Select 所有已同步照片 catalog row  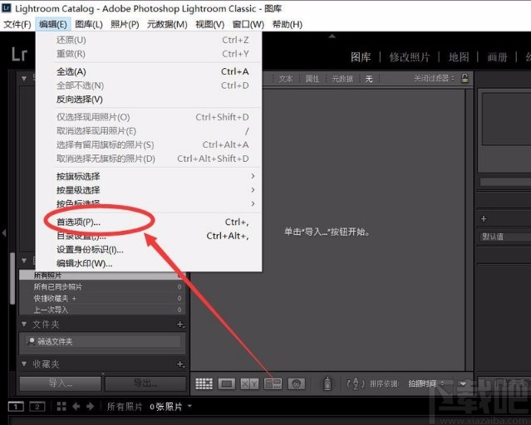coord(101,287)
